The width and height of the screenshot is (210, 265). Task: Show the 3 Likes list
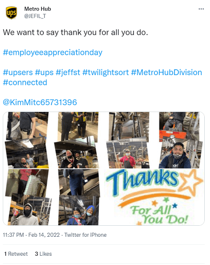click(43, 254)
